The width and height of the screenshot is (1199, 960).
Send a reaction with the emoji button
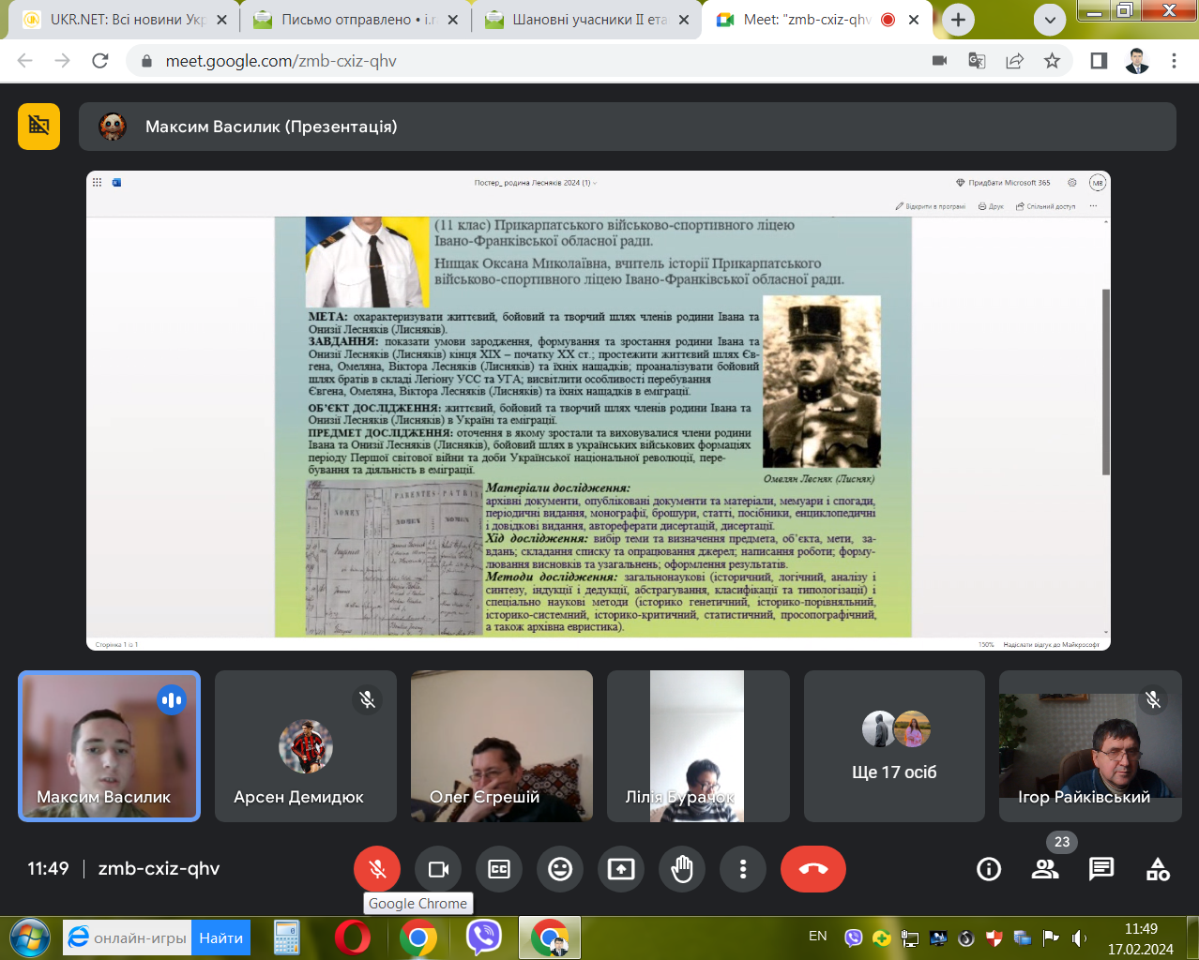(560, 869)
